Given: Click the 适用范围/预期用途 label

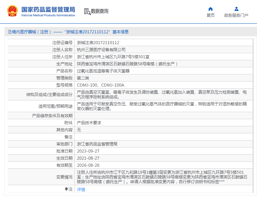Looking at the screenshot, I should (x=55, y=106).
